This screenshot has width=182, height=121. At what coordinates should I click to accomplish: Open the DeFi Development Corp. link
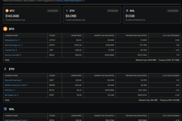pyautogui.click(x=16, y=120)
